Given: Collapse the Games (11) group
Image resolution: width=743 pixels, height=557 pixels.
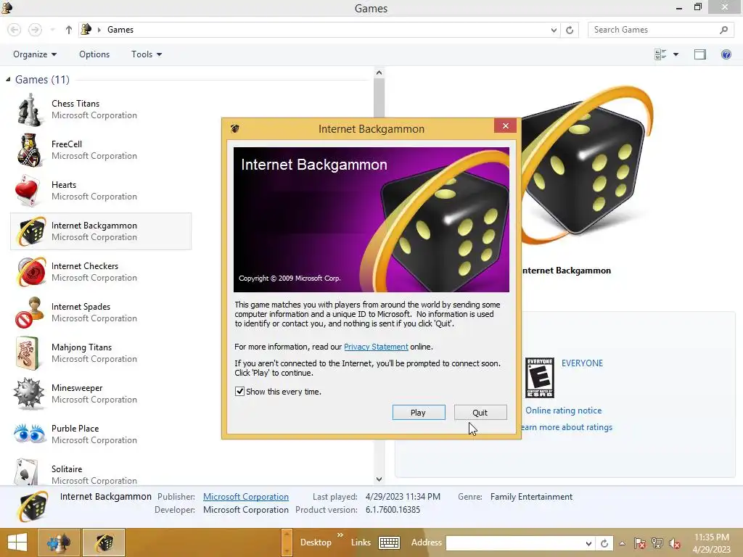Looking at the screenshot, I should [x=8, y=80].
